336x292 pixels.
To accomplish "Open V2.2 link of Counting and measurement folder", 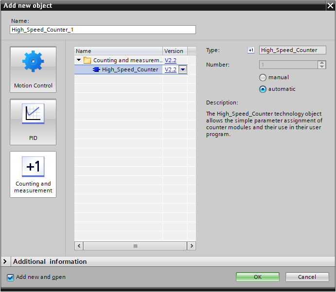I will [171, 60].
